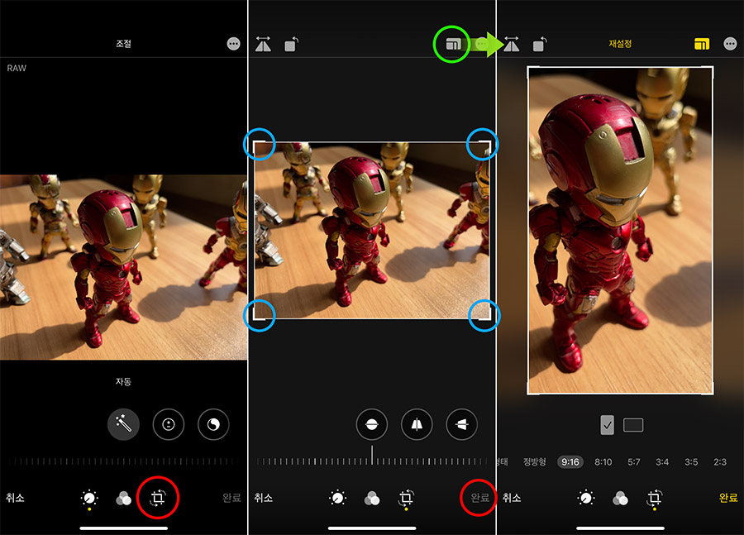Tap 완료 circled in red on middle screen
Viewport: 744px width, 535px height.
click(x=479, y=498)
